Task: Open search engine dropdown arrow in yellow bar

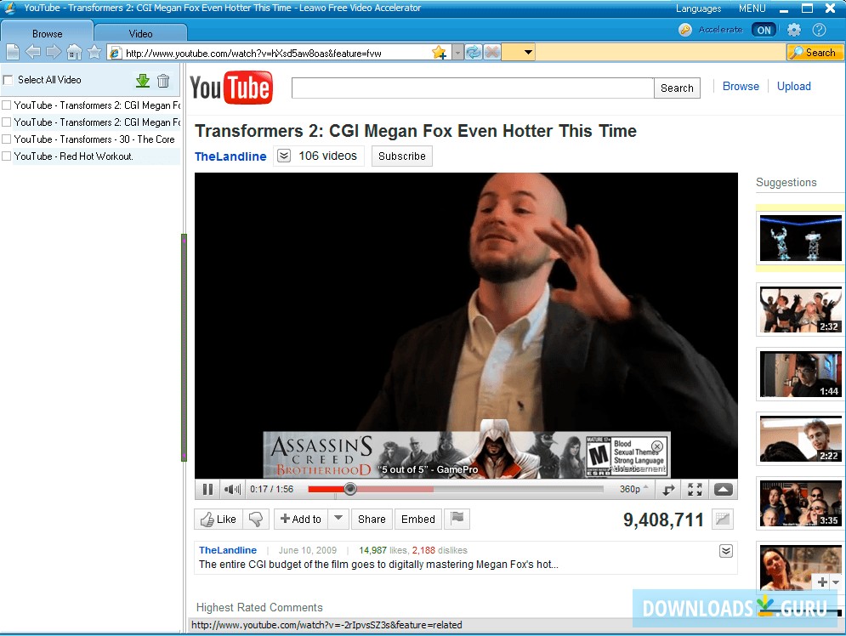Action: click(x=528, y=53)
